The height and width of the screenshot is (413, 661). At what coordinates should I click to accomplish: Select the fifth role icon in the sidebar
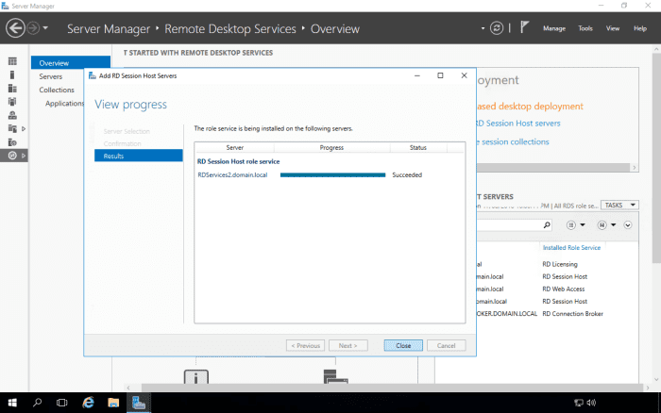pos(12,115)
